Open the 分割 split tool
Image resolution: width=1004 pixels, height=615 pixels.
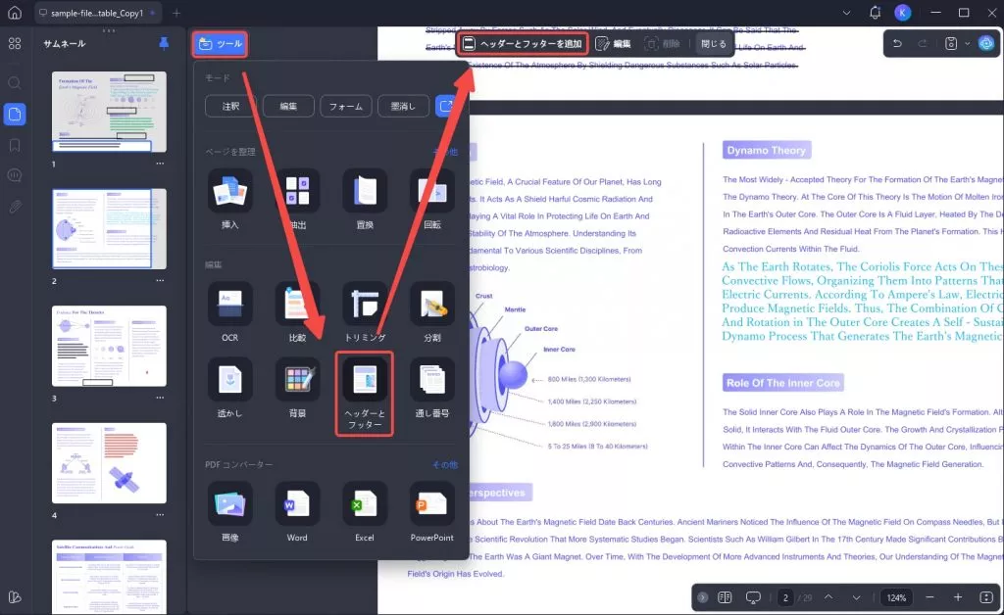pyautogui.click(x=432, y=312)
